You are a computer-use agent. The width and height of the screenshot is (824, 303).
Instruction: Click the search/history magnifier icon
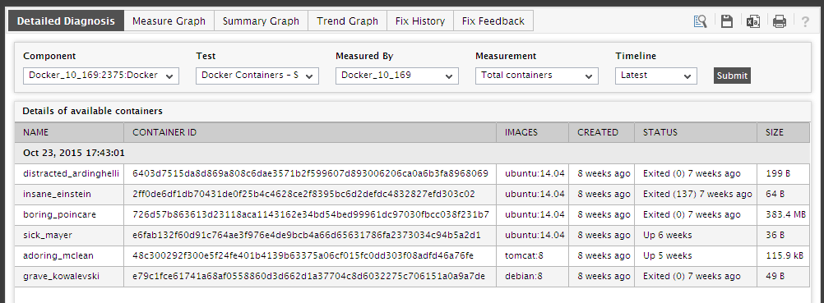point(700,21)
